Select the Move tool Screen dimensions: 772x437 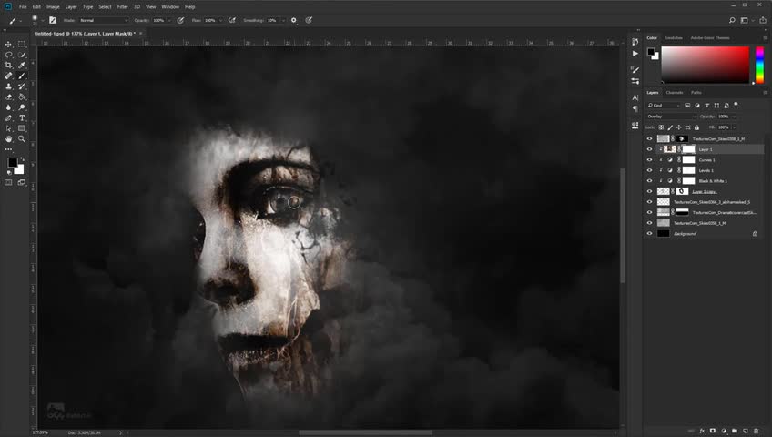(x=9, y=45)
